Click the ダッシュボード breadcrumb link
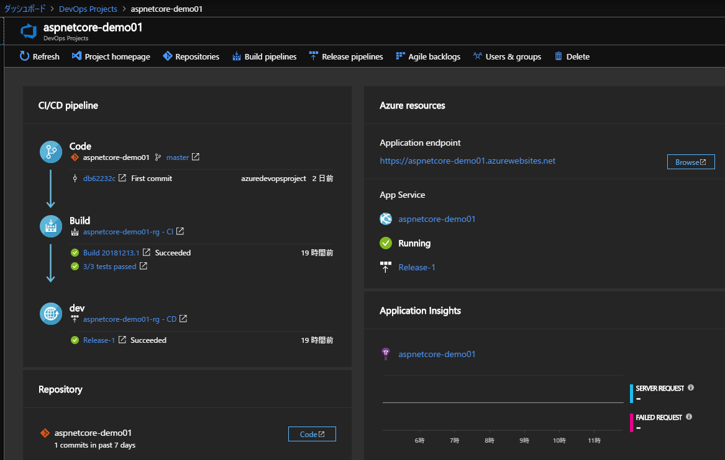 25,9
